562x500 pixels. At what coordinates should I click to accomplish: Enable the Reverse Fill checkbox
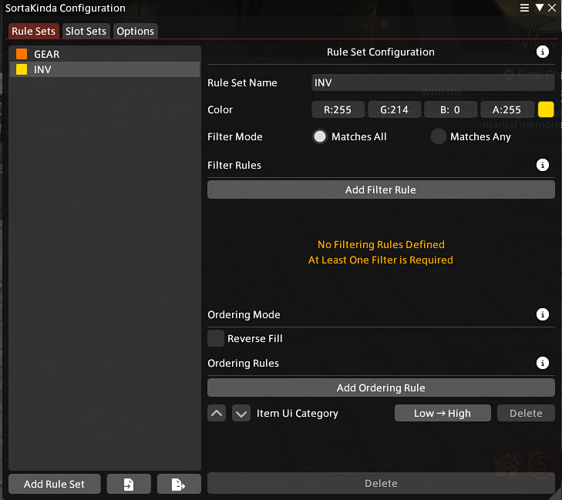point(216,338)
